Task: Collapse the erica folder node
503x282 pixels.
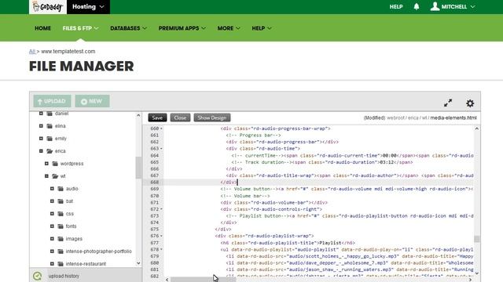Action: pos(41,151)
